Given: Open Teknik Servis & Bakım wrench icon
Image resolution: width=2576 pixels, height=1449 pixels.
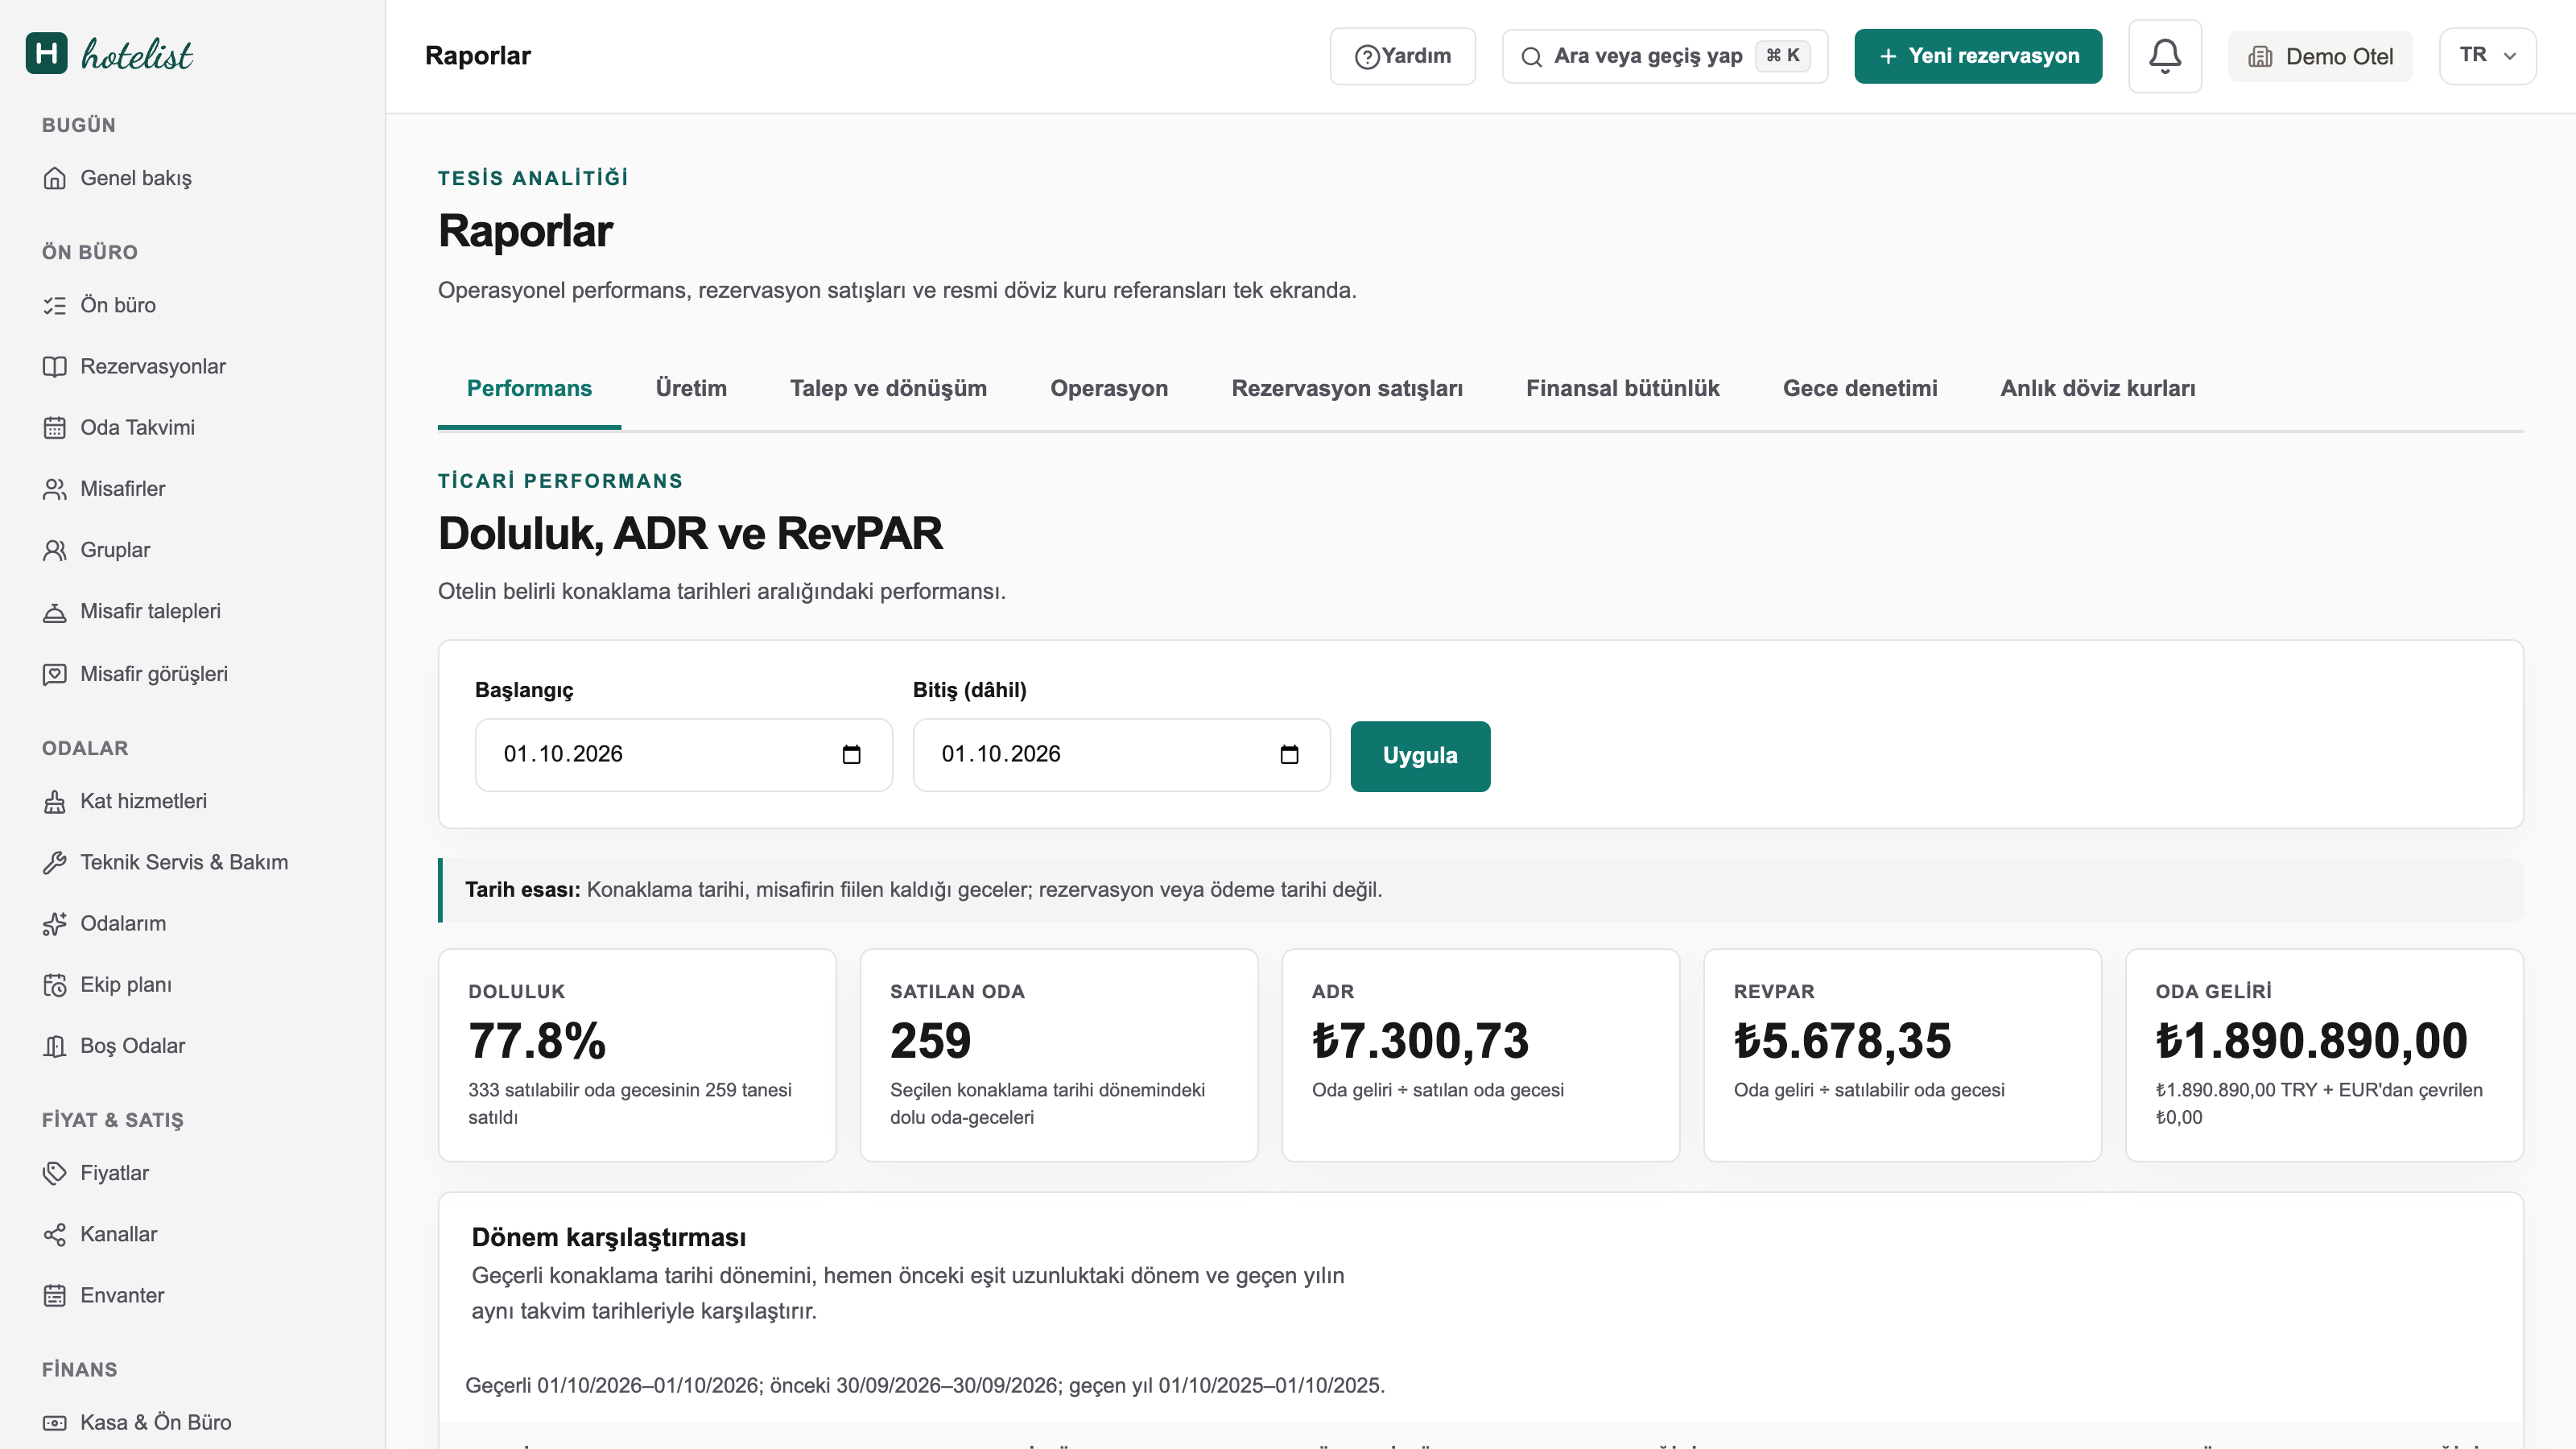Looking at the screenshot, I should point(54,862).
